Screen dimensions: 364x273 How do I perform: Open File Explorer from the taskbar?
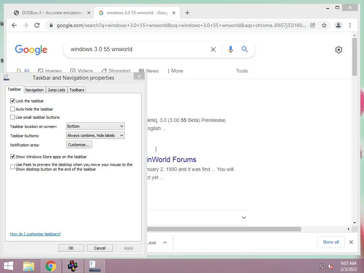tap(29, 266)
